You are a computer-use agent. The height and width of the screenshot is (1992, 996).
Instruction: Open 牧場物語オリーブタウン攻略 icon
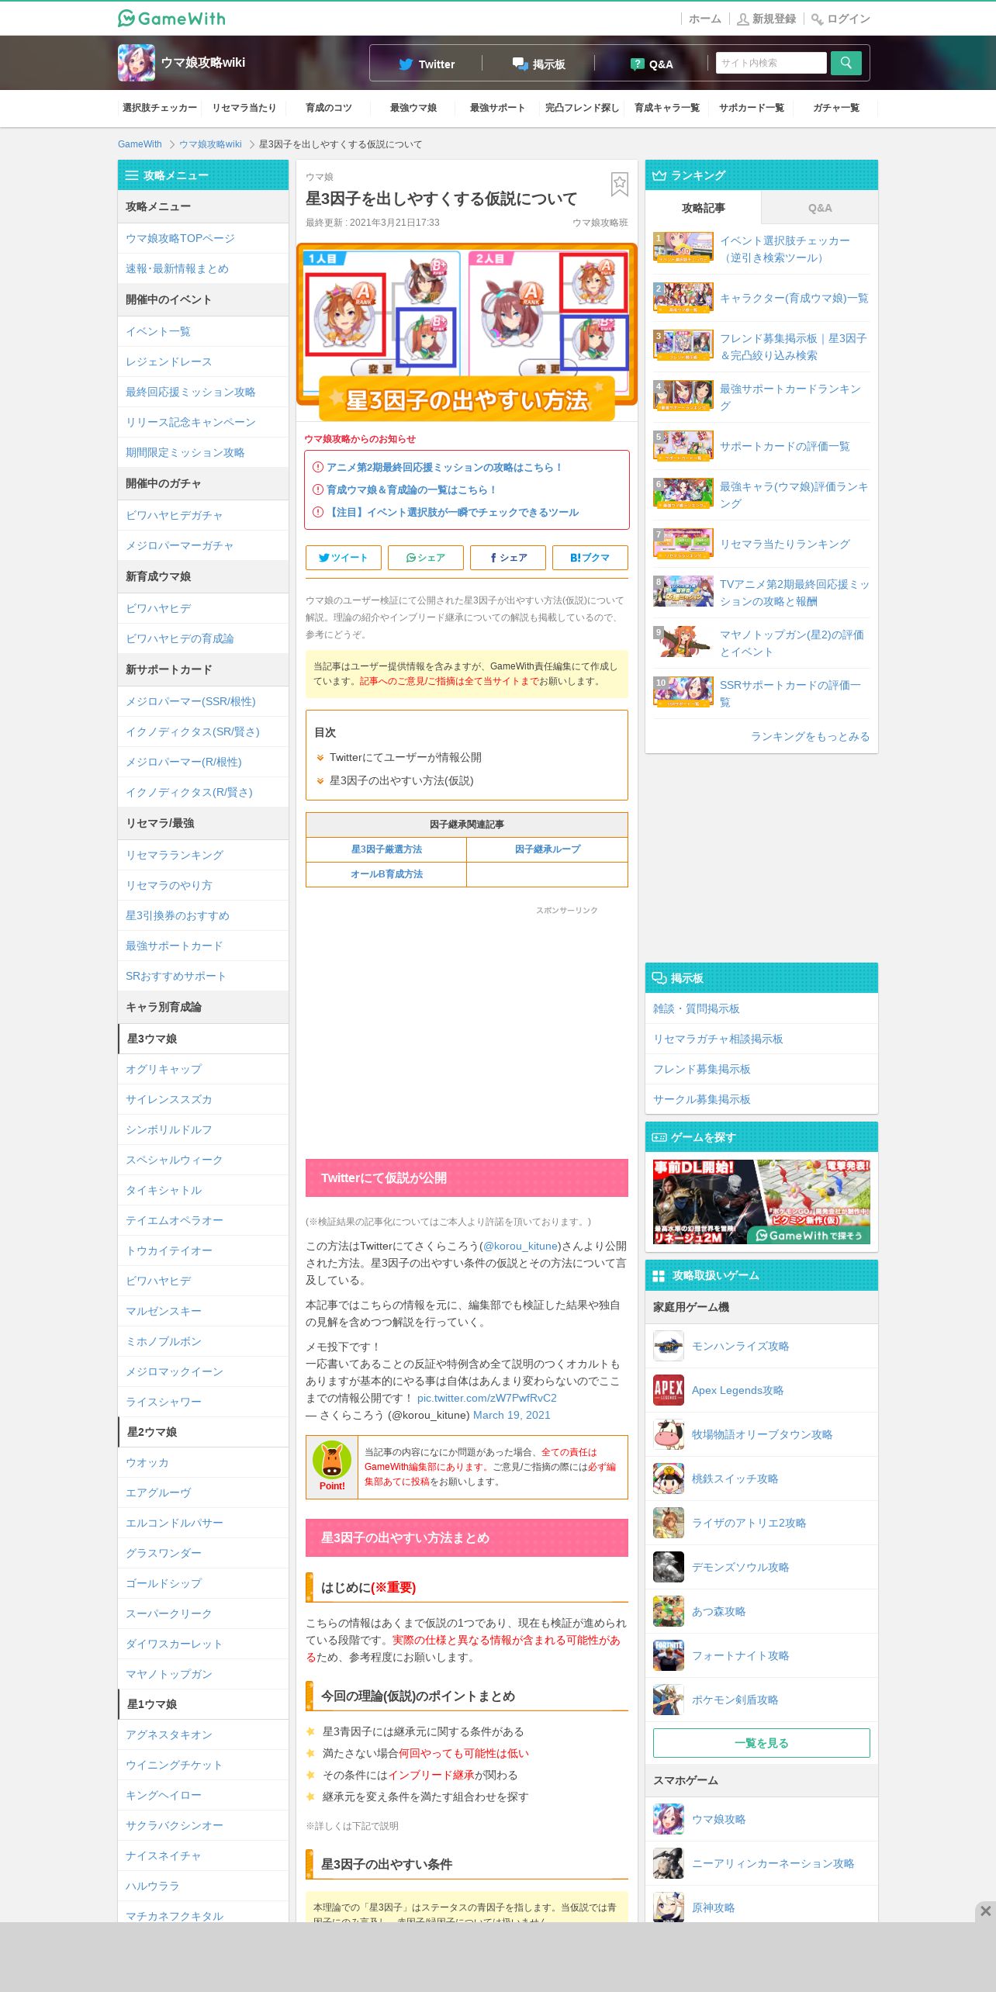pos(668,1435)
